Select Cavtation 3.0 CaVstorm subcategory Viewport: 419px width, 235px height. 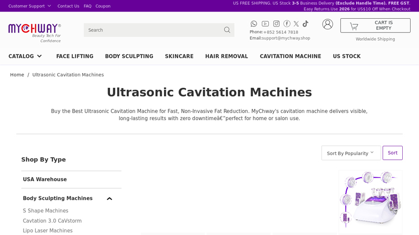pyautogui.click(x=52, y=220)
